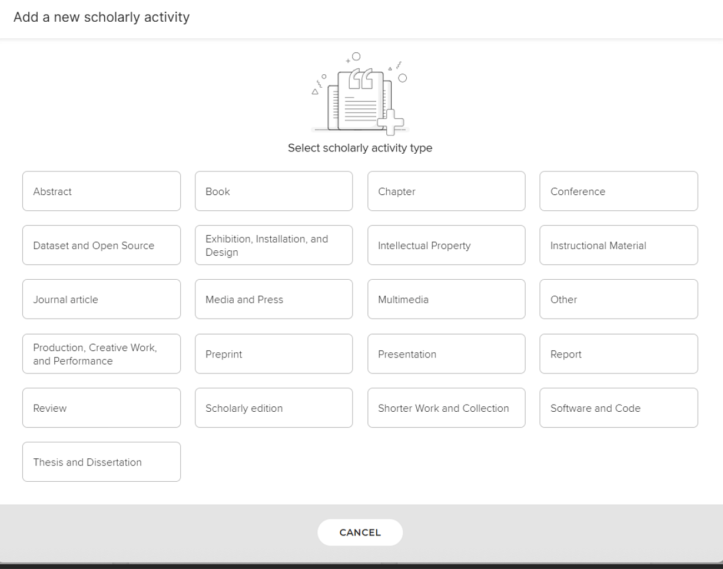Image resolution: width=723 pixels, height=569 pixels.
Task: Pick the Intellectual Property type
Action: pyautogui.click(x=446, y=246)
